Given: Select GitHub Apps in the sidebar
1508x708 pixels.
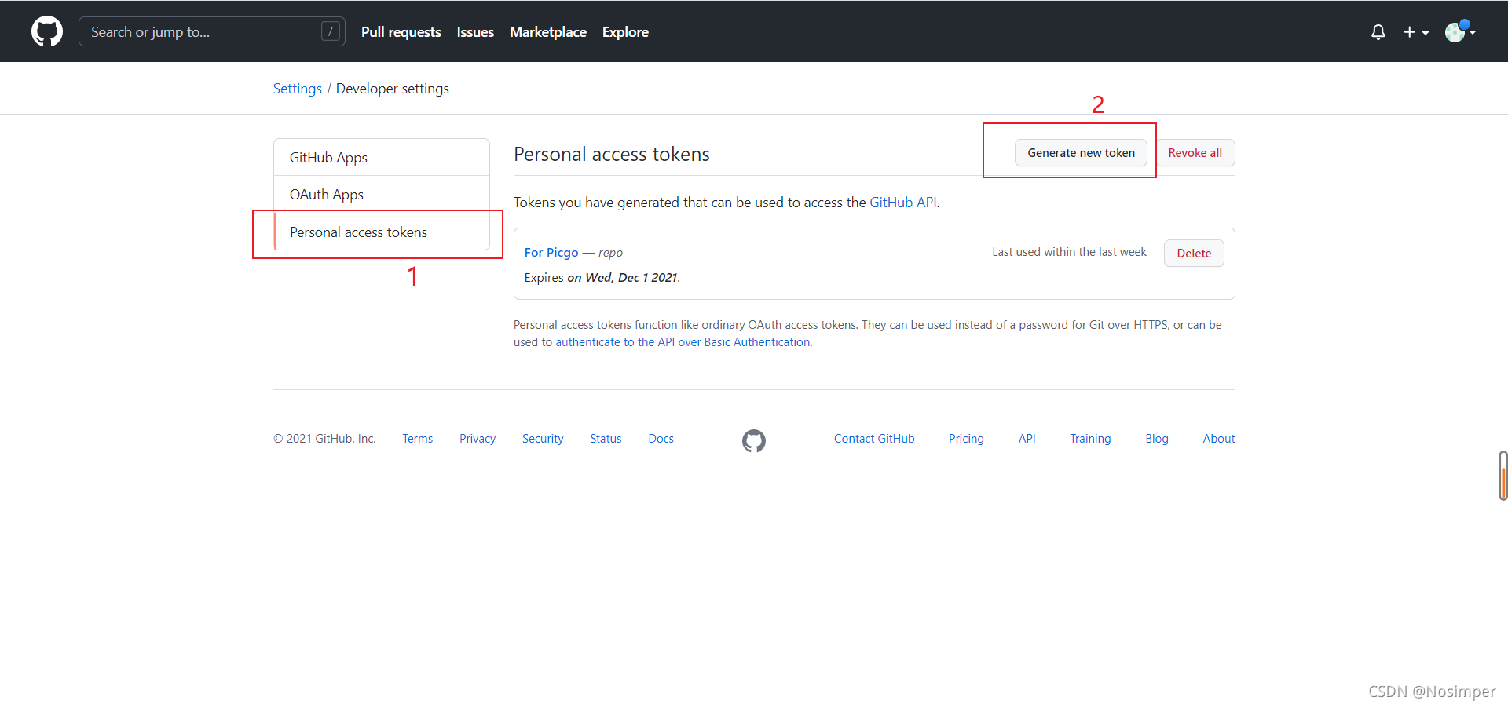Looking at the screenshot, I should (x=382, y=158).
